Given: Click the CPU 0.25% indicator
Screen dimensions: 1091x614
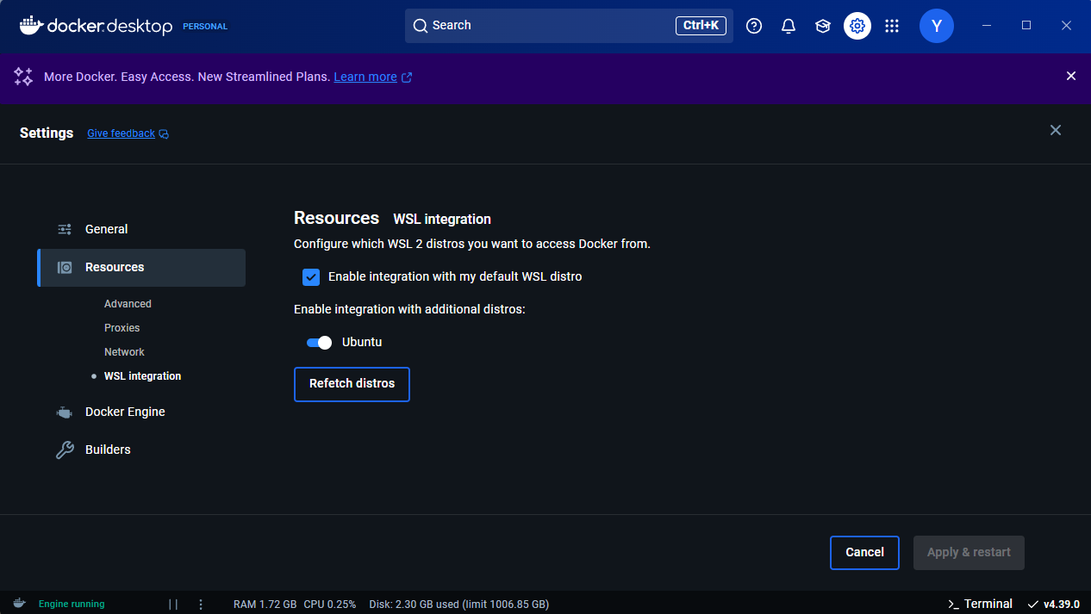Looking at the screenshot, I should coord(330,605).
